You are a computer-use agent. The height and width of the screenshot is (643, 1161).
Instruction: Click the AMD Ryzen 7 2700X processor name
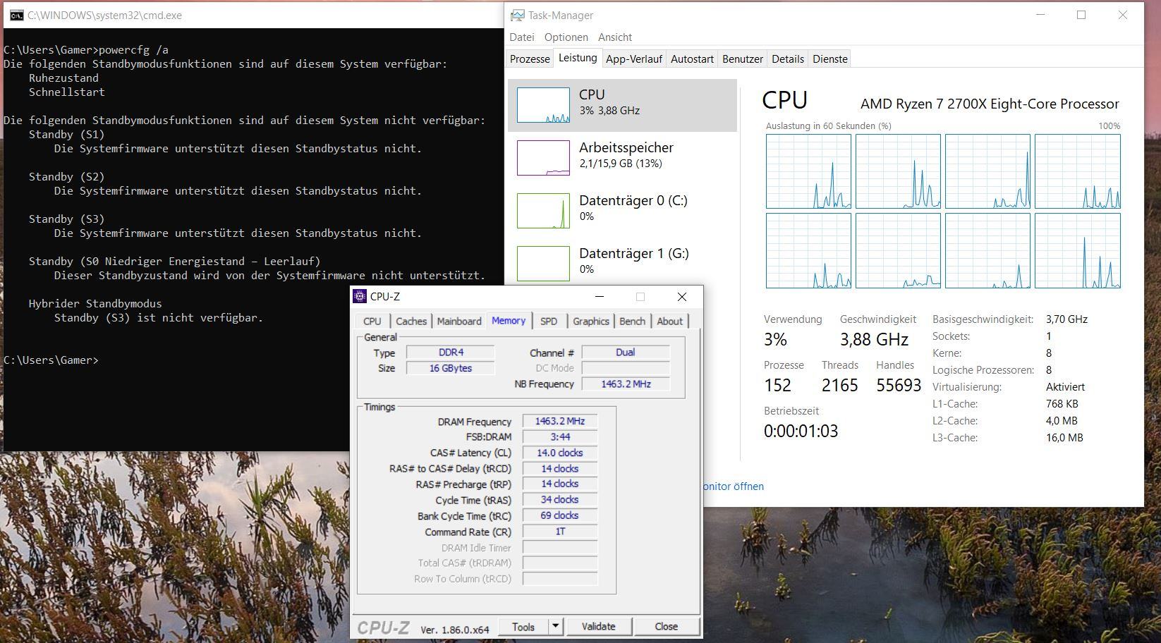tap(990, 104)
